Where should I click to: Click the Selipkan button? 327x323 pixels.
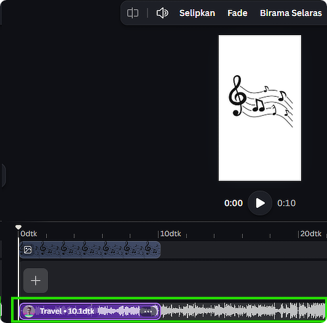click(197, 13)
